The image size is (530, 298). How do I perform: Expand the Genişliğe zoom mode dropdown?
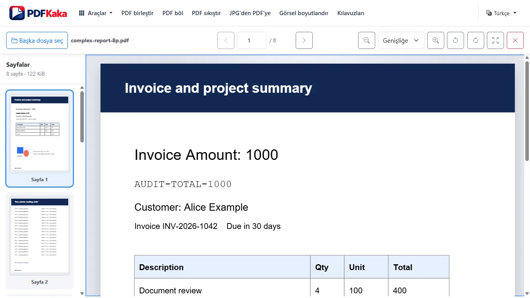coord(401,40)
